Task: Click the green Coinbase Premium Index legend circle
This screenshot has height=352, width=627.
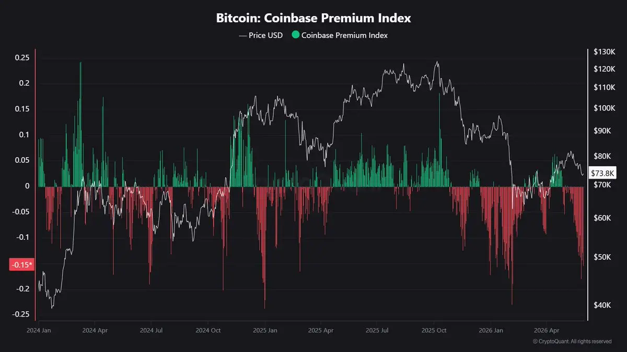Action: pyautogui.click(x=296, y=35)
